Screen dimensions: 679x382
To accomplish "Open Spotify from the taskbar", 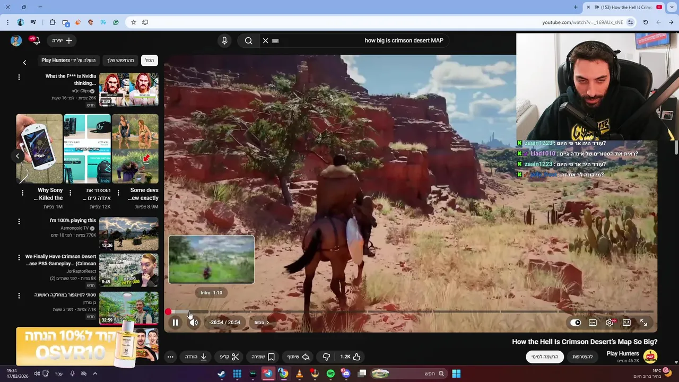I will 330,374.
